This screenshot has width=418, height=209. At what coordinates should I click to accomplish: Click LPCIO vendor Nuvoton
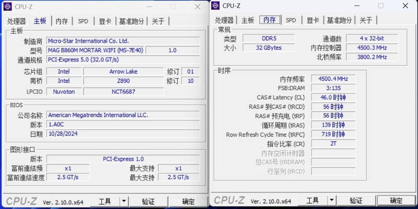tap(64, 92)
